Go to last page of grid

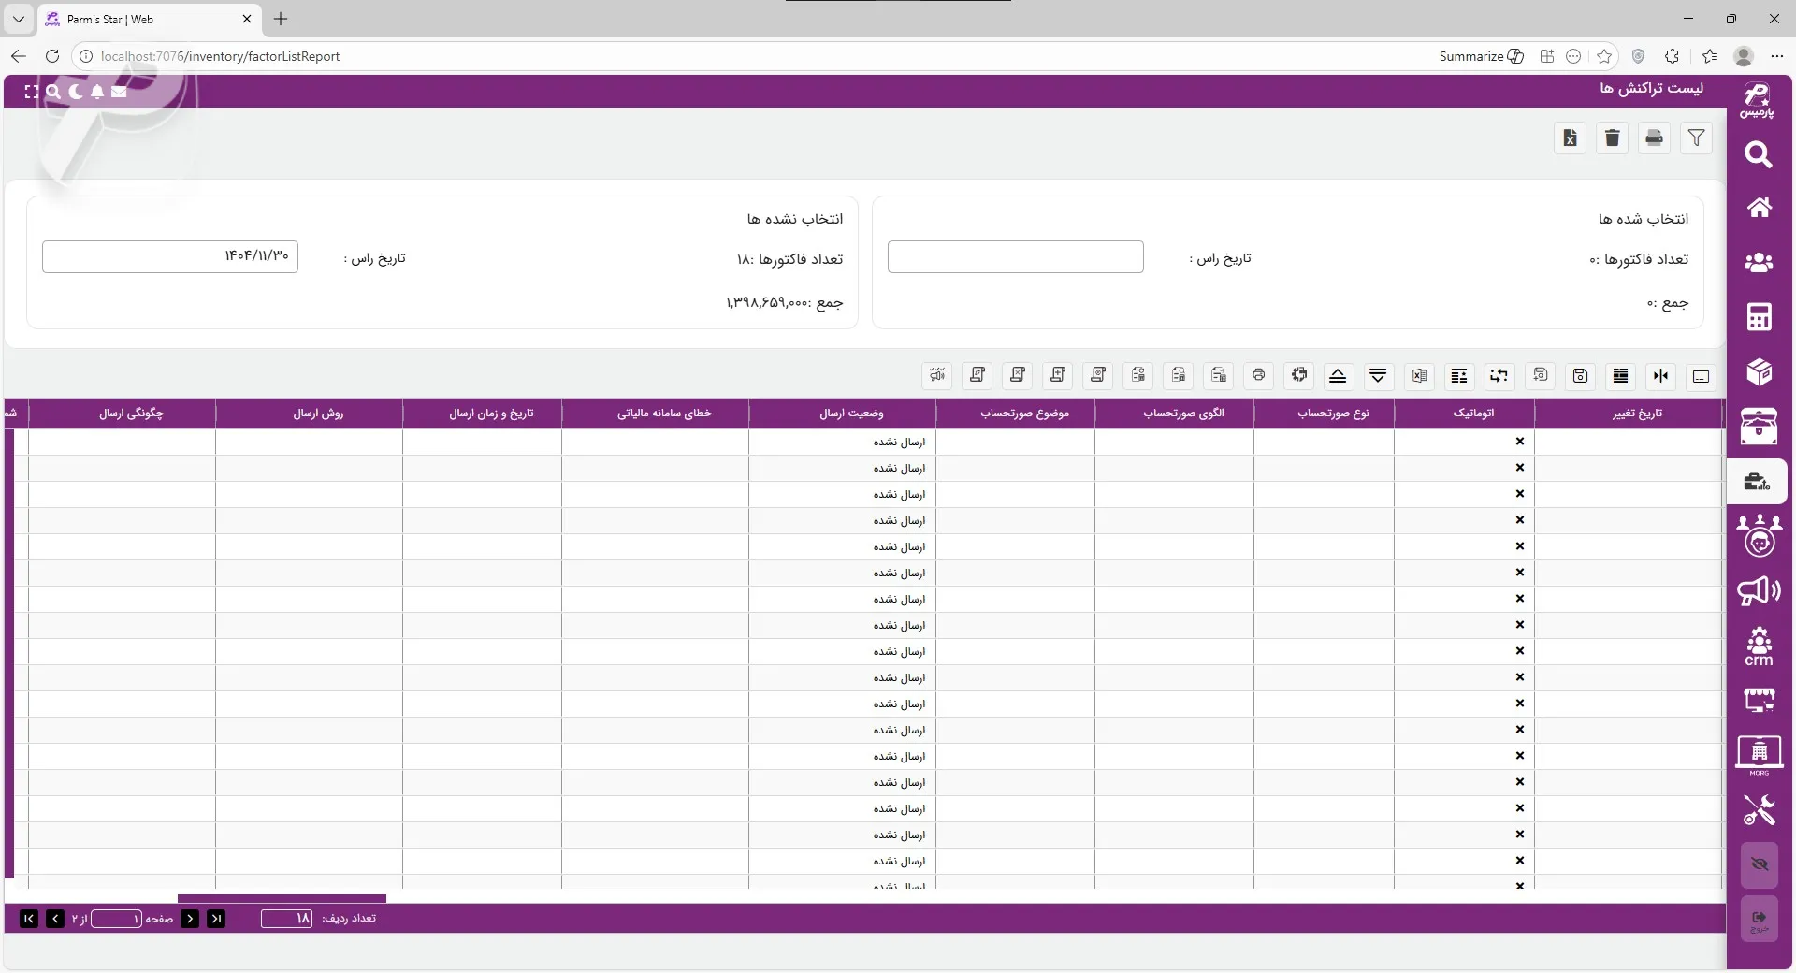(x=29, y=919)
